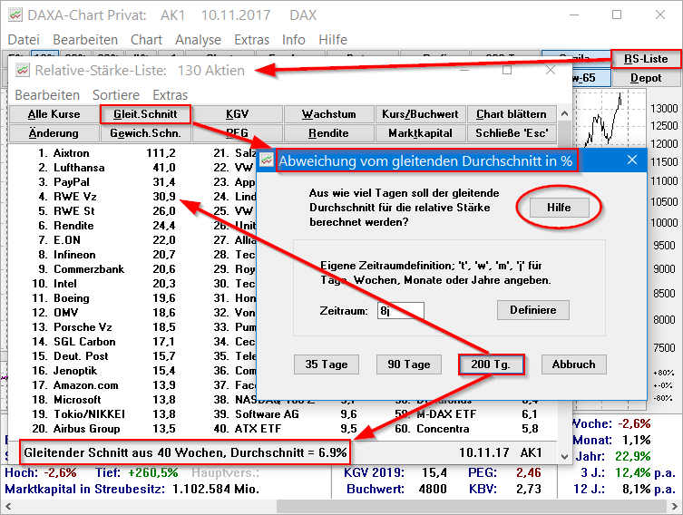Choose the 35 Tage button

point(326,364)
